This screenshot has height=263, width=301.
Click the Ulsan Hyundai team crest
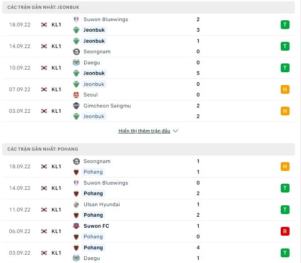(x=76, y=204)
